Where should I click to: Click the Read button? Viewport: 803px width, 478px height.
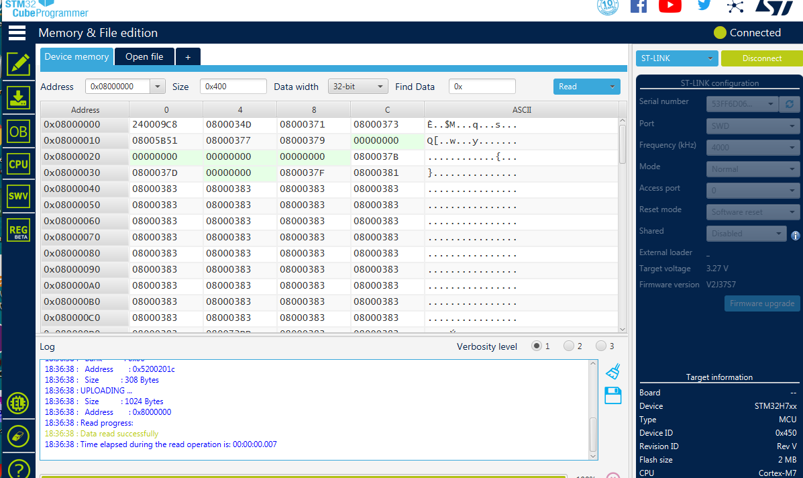tap(586, 87)
